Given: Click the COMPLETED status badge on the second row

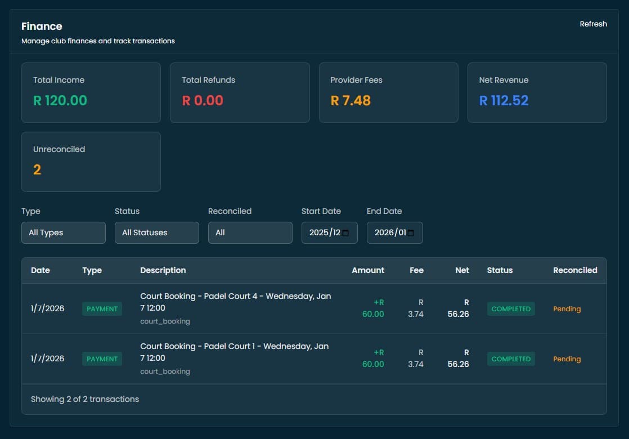Looking at the screenshot, I should pos(511,359).
